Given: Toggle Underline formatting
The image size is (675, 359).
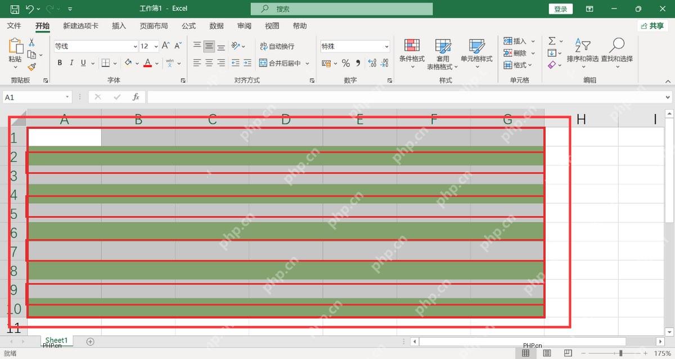Looking at the screenshot, I should click(x=84, y=63).
